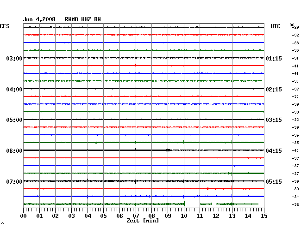Click the "DC -29" offset header value
The height and width of the screenshot is (228, 301).
pyautogui.click(x=294, y=26)
